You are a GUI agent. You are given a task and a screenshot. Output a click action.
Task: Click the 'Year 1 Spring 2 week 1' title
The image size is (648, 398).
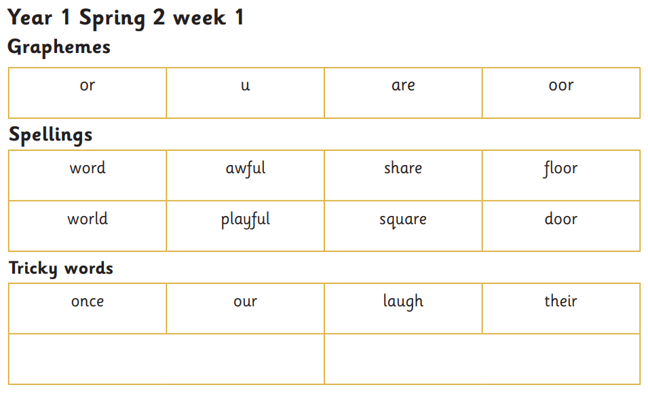pyautogui.click(x=126, y=18)
